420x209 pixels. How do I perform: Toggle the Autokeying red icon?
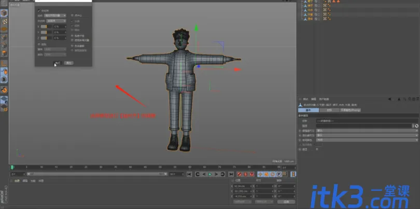245,174
